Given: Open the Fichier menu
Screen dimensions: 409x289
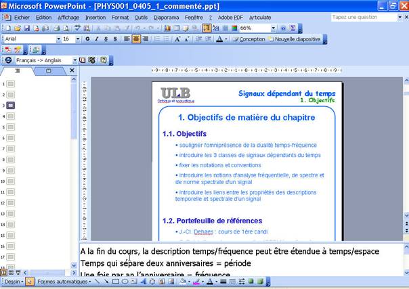Looking at the screenshot, I should point(22,18).
